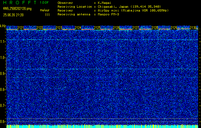The height and width of the screenshot is (128, 201).
Task: Click the 2124 time marker
Action: click(x=78, y=28)
